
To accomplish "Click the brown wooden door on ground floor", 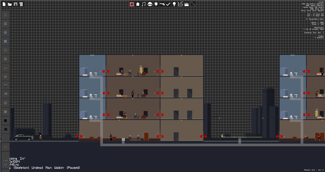I will [146, 137].
